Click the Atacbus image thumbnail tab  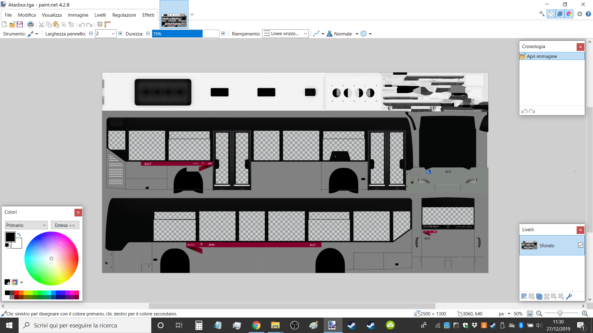coord(174,14)
